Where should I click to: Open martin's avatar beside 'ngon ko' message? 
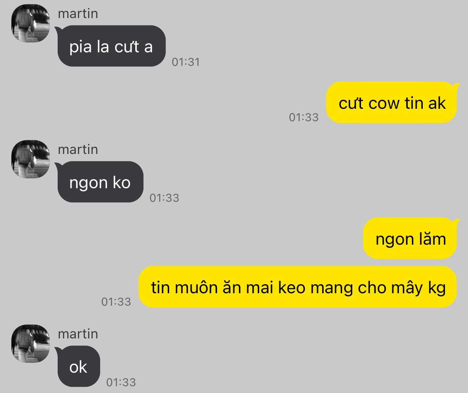(x=31, y=159)
